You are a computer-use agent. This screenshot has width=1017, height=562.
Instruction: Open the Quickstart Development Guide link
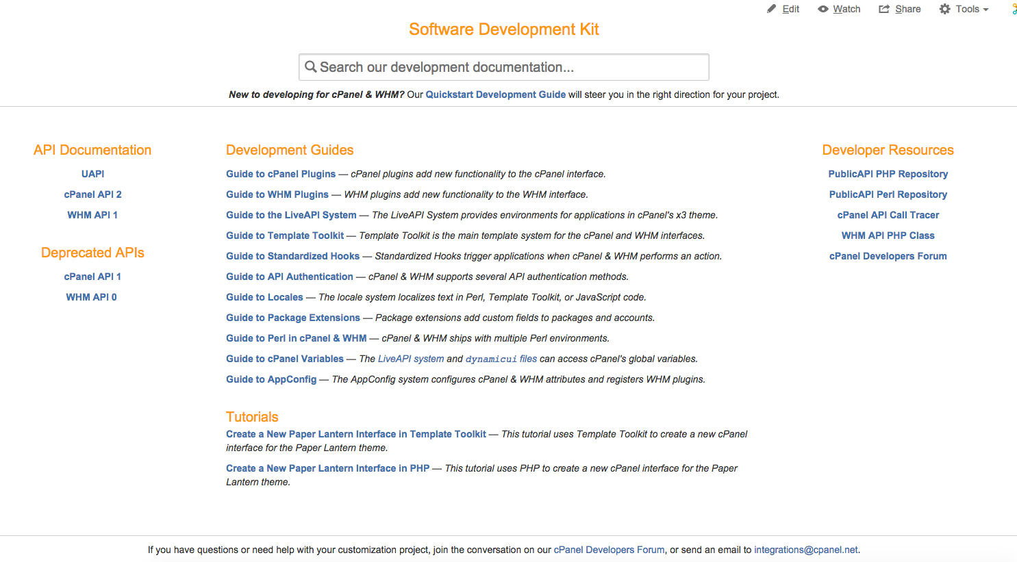tap(496, 94)
